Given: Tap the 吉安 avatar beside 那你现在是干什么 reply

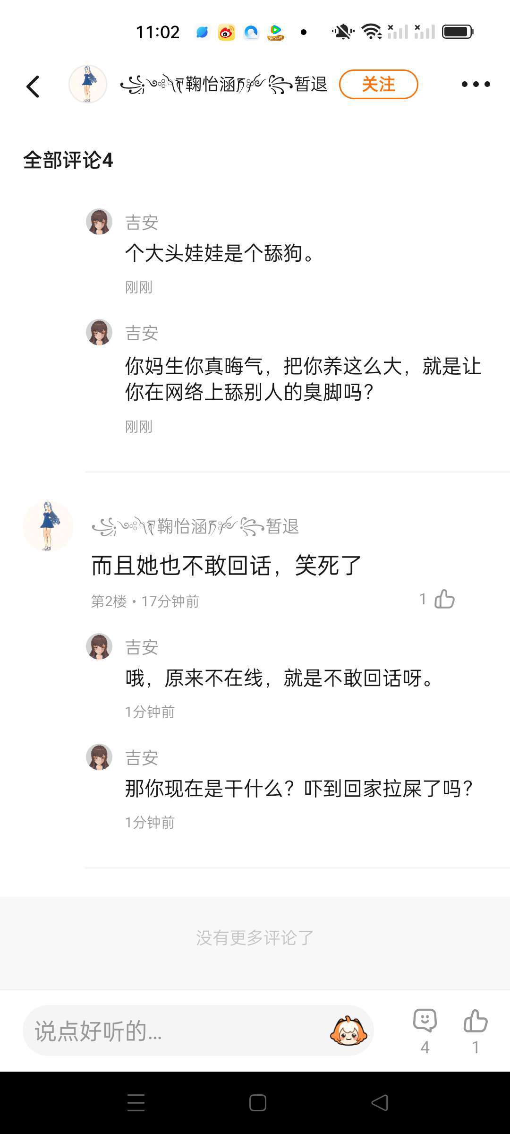Looking at the screenshot, I should [99, 757].
